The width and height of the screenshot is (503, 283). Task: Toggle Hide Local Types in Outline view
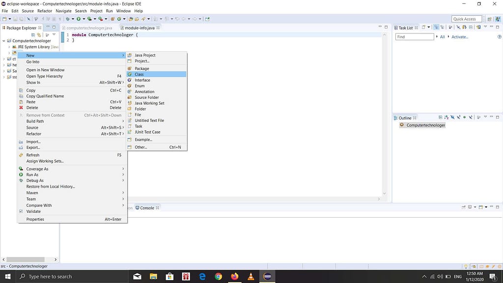471,117
